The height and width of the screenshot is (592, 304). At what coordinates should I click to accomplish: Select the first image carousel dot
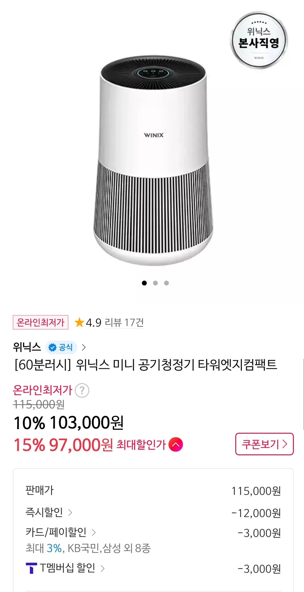coord(144,283)
